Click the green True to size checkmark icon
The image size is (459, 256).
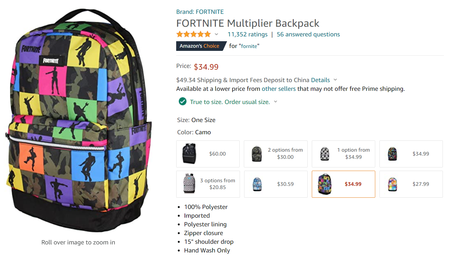pyautogui.click(x=183, y=102)
